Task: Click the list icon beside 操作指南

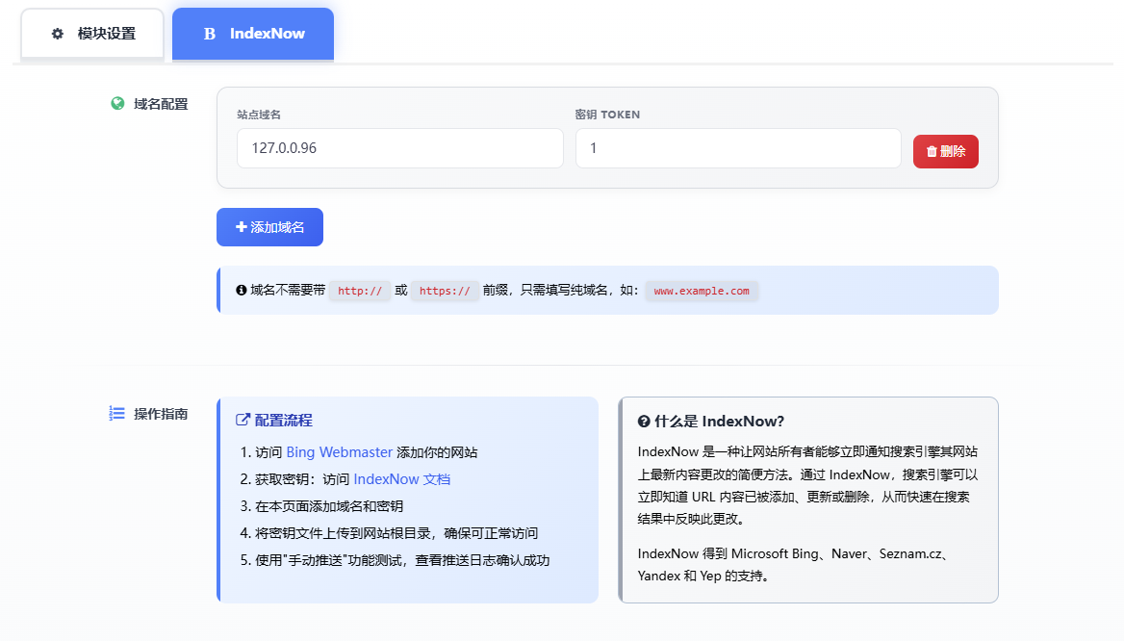Action: pyautogui.click(x=117, y=414)
